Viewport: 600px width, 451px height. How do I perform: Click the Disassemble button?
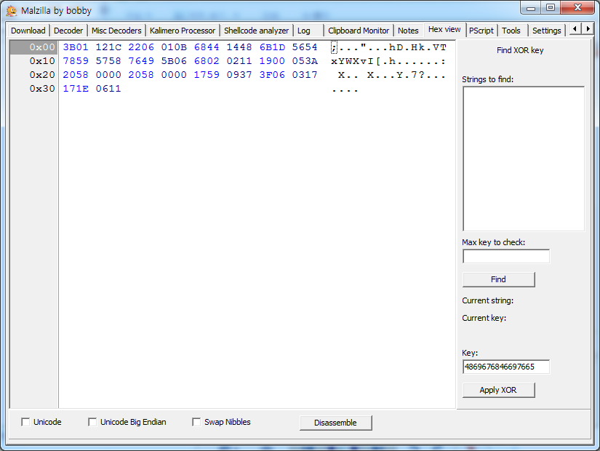coord(335,423)
